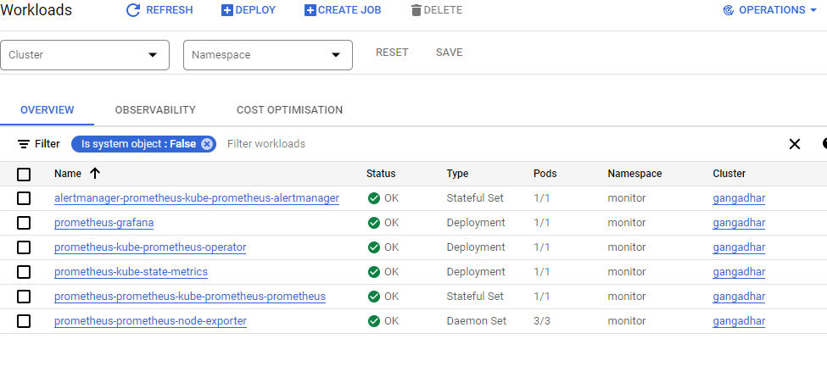This screenshot has height=383, width=827.
Task: Click OK status icon for alertmanager row
Action: [374, 198]
